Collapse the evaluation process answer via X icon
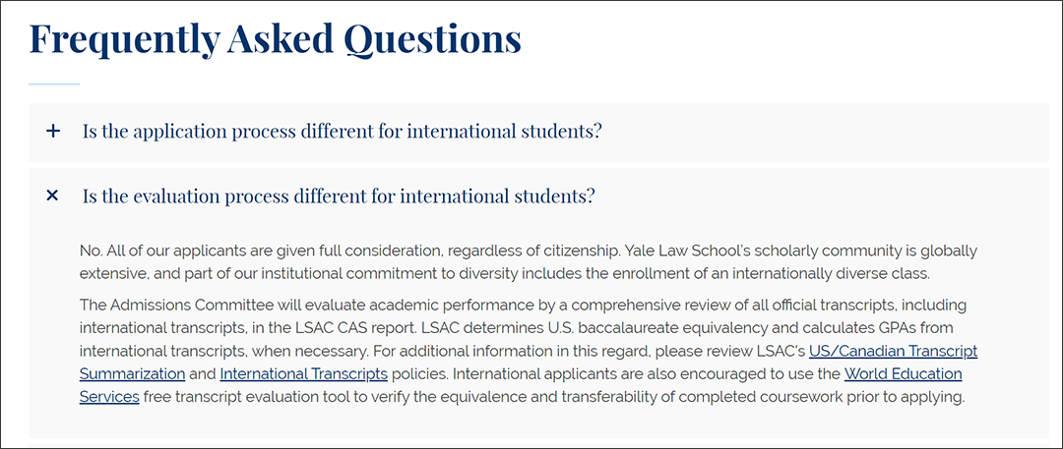This screenshot has width=1063, height=449. [52, 196]
